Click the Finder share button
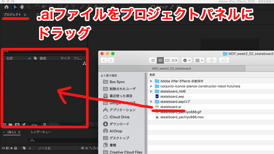 coord(212,60)
